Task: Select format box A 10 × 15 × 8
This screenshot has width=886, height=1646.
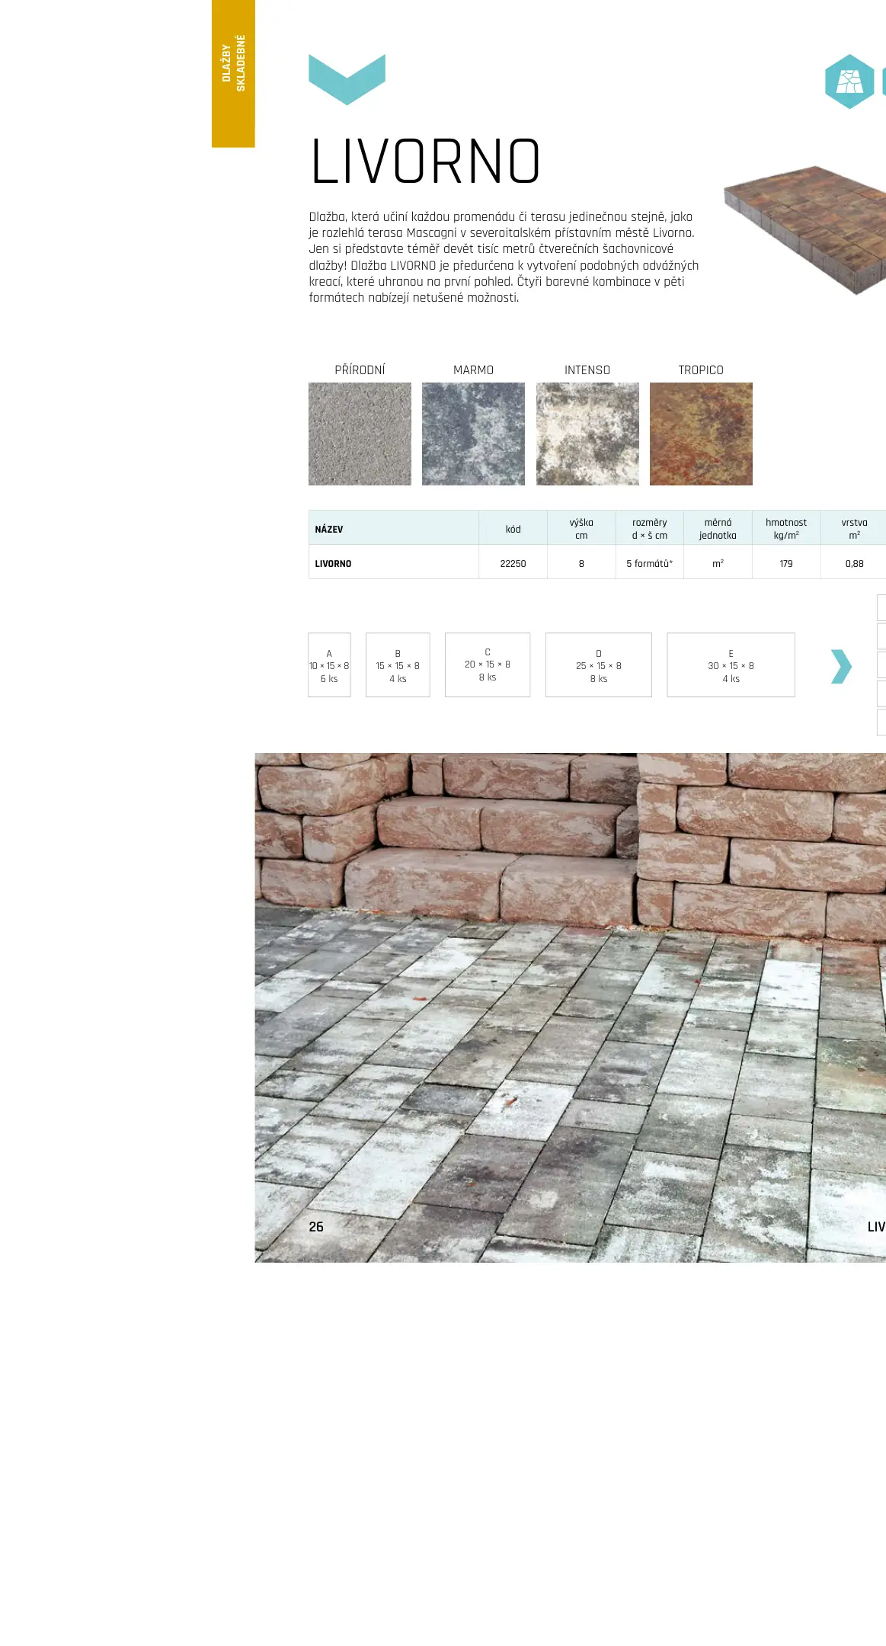Action: tap(329, 665)
